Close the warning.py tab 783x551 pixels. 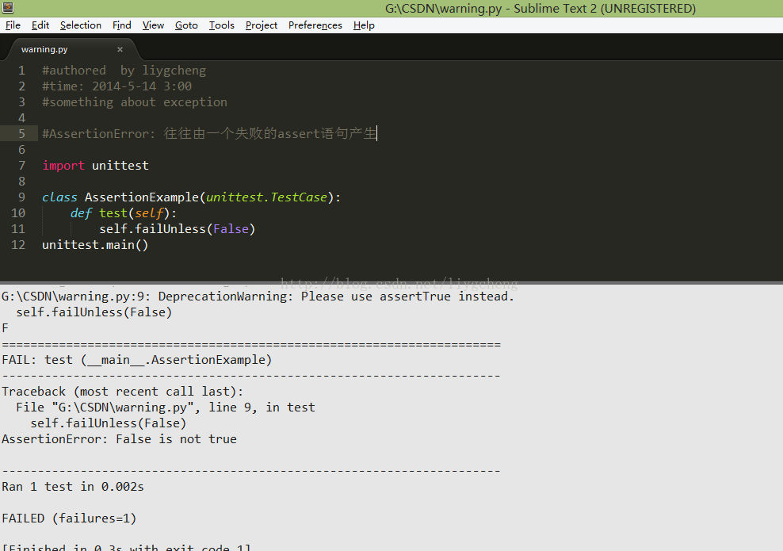tap(120, 49)
